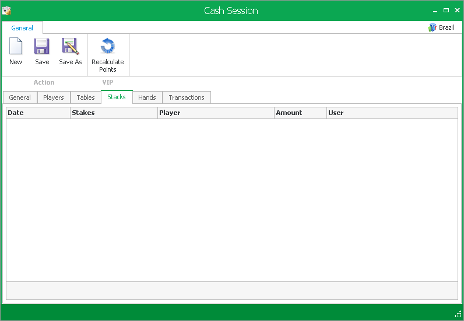The height and width of the screenshot is (321, 464).
Task: Switch to the General page tab
Action: (x=20, y=97)
